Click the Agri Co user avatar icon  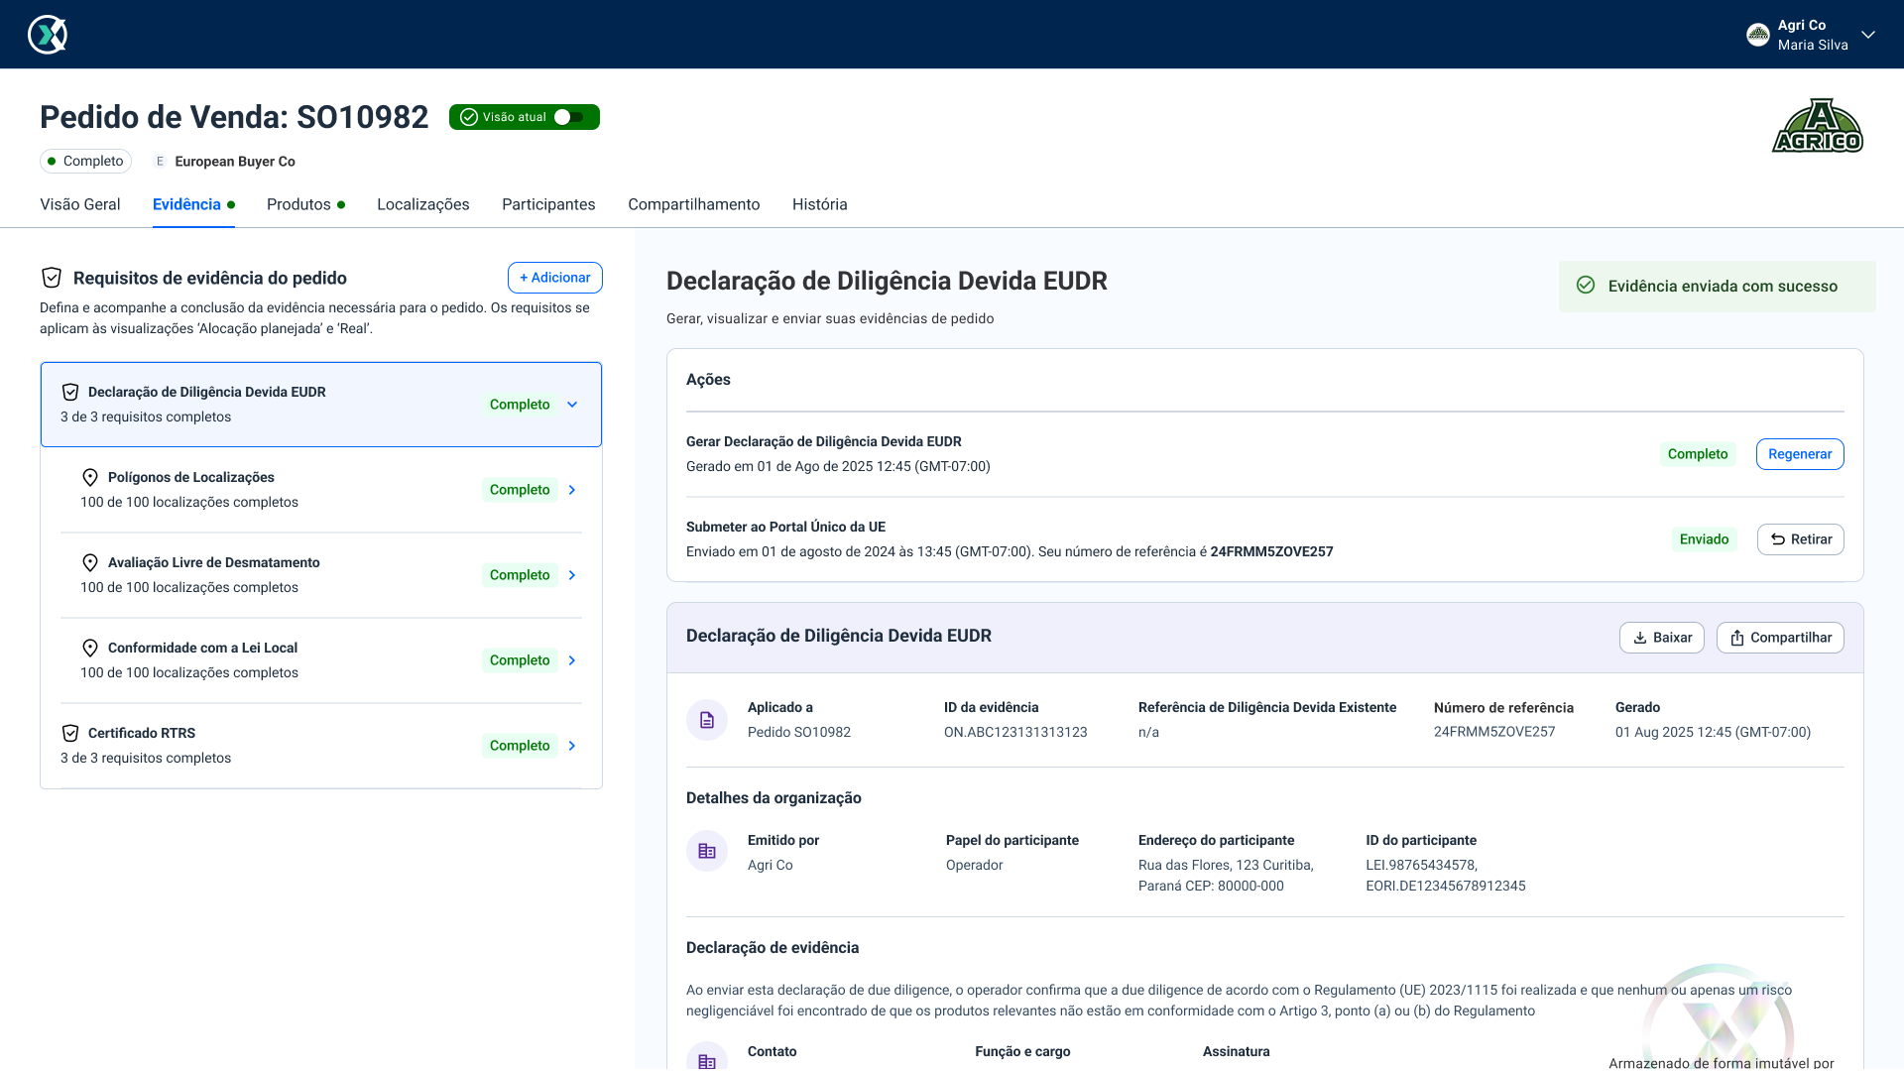pyautogui.click(x=1758, y=35)
